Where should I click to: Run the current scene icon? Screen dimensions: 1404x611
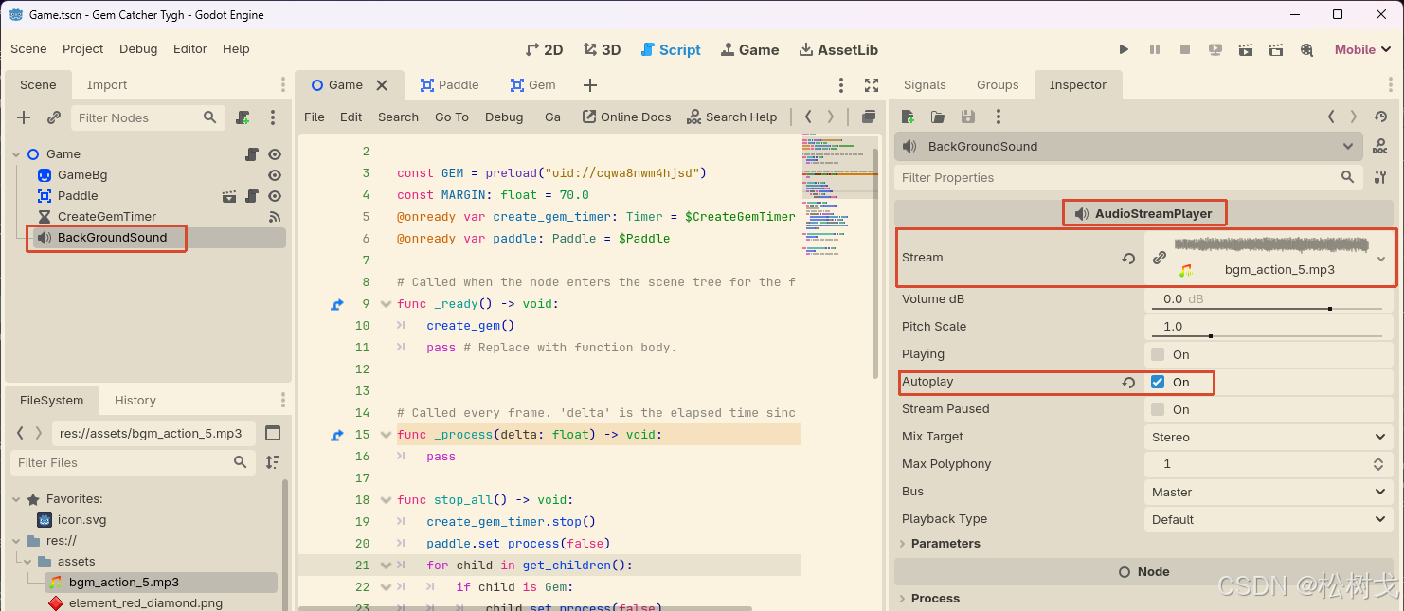(1246, 49)
